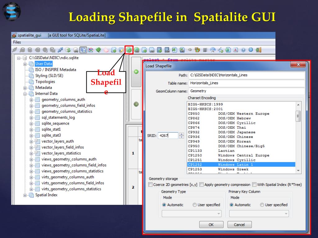Image resolution: width=318 pixels, height=238 pixels.
Task: Click the highlighted SQL log toolbar icon
Action: [83, 50]
